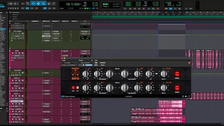The image size is (224, 126).
Task: Click the green transport Play button
Action: [x=153, y=9]
